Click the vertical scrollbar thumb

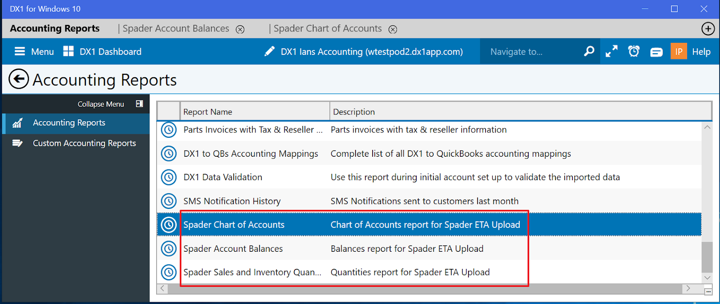click(x=707, y=257)
